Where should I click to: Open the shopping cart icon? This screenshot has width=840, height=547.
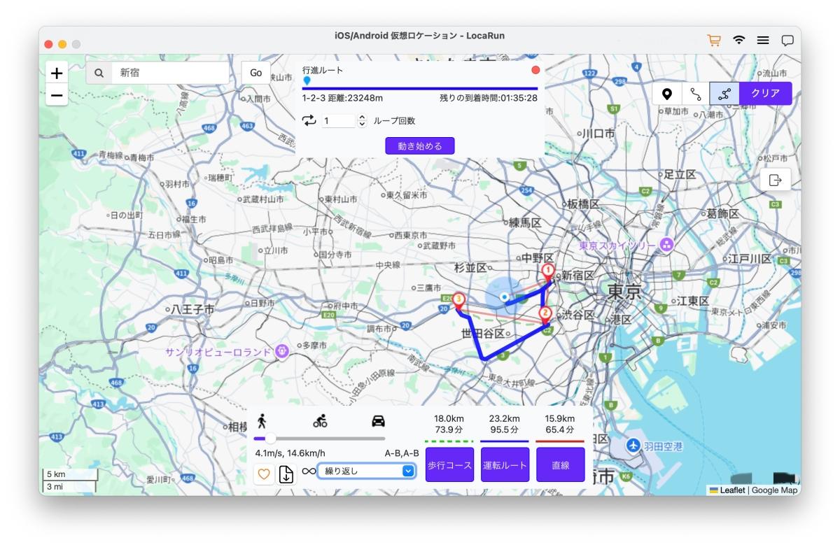tap(714, 41)
